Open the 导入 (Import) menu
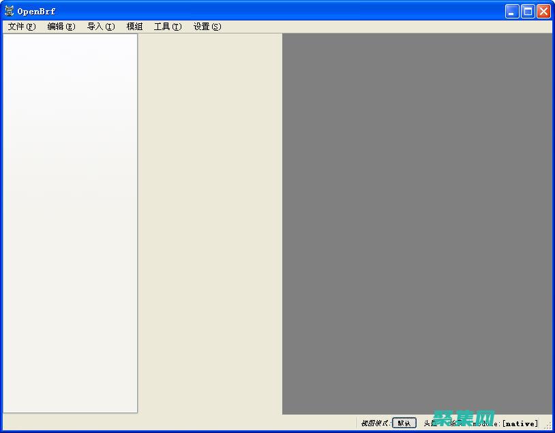The height and width of the screenshot is (433, 555). click(100, 27)
